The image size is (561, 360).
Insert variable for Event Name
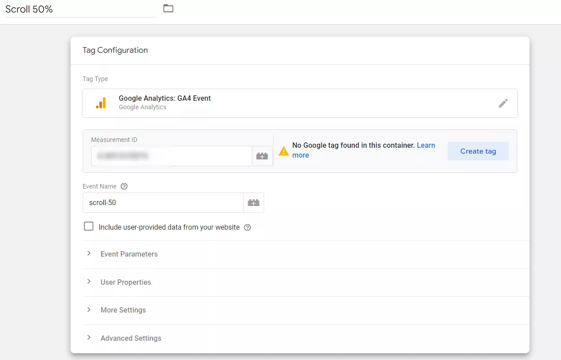(254, 203)
